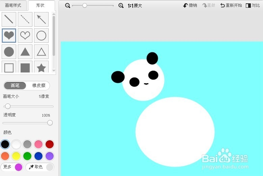This screenshot has width=263, height=176.
Task: Select the hollow circle shape
Action: coord(41,35)
